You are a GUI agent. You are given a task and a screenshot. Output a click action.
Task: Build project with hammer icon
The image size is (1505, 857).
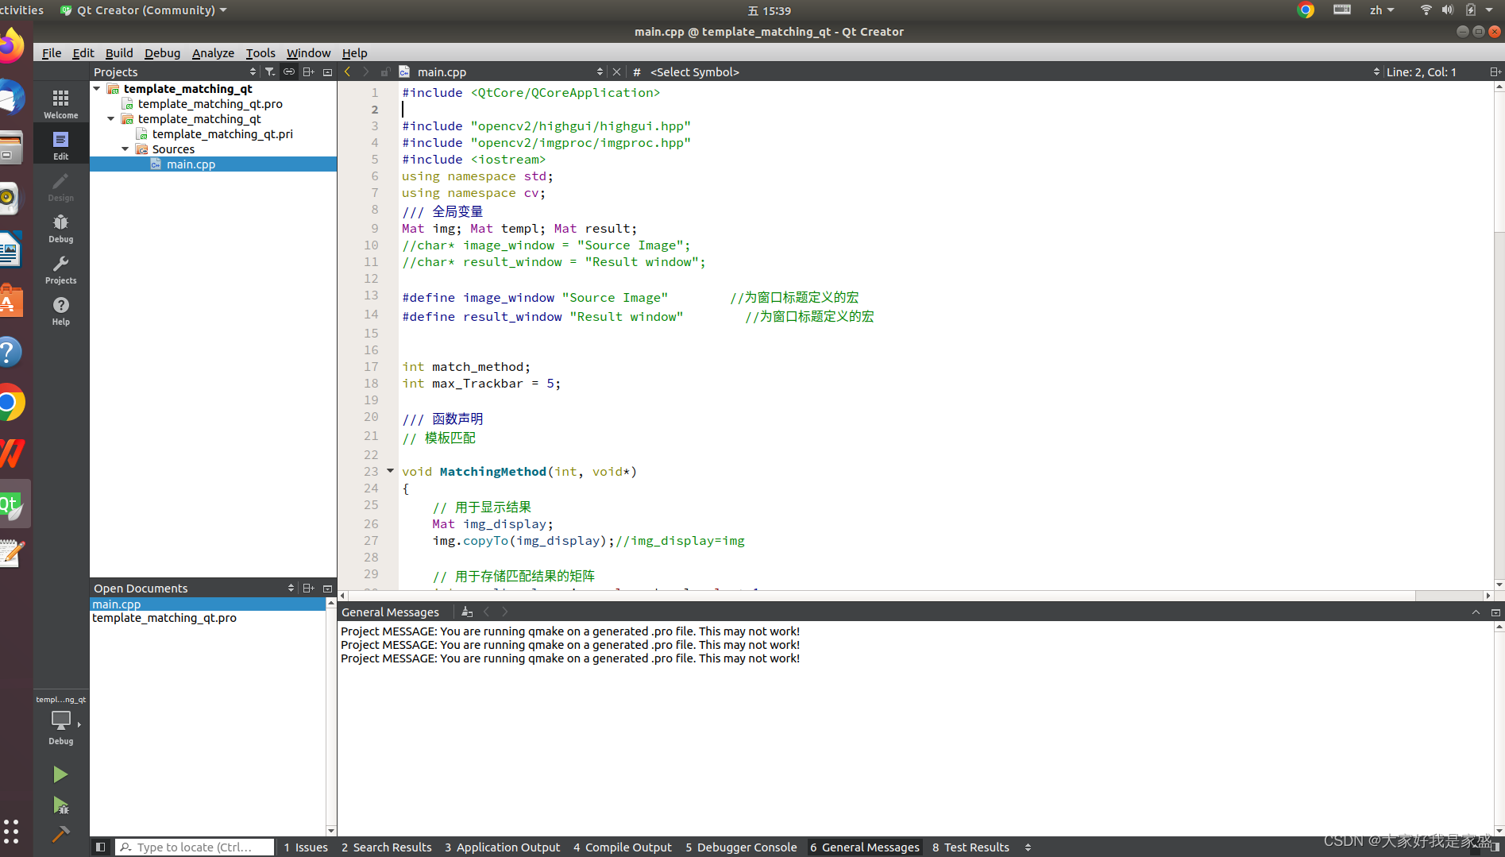60,834
